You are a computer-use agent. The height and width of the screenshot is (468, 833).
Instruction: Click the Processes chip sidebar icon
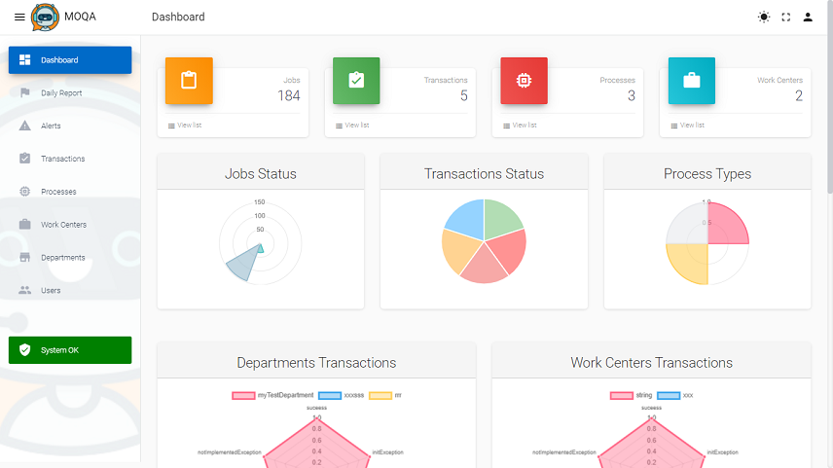point(25,192)
